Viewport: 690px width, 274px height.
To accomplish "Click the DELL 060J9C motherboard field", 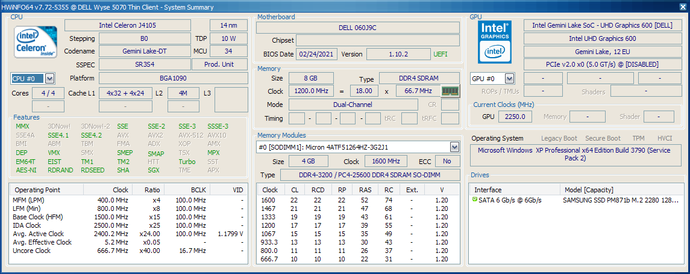I will pyautogui.click(x=358, y=28).
